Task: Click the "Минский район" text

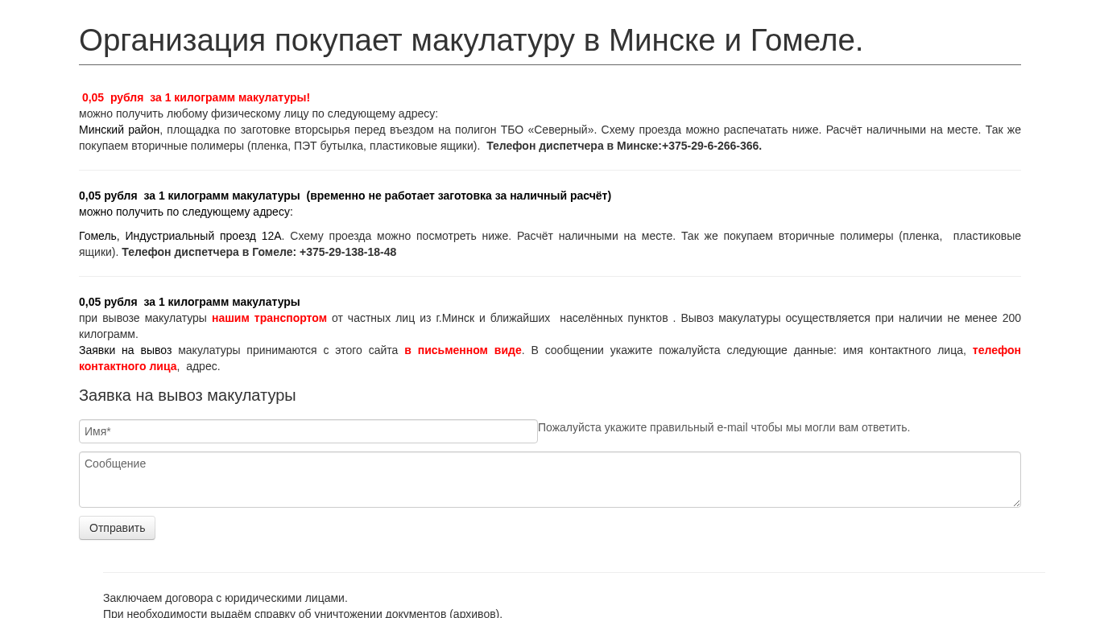Action: coord(119,130)
